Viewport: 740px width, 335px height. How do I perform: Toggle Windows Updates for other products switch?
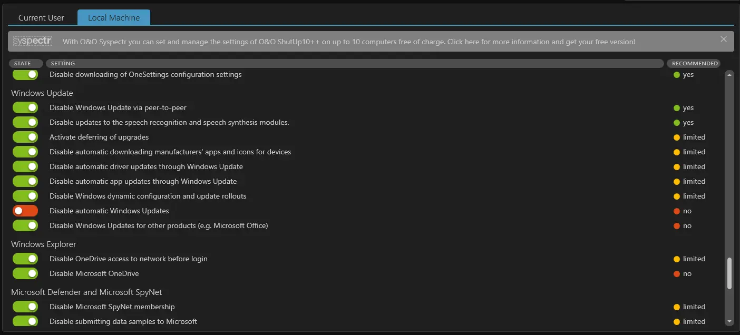pos(25,225)
